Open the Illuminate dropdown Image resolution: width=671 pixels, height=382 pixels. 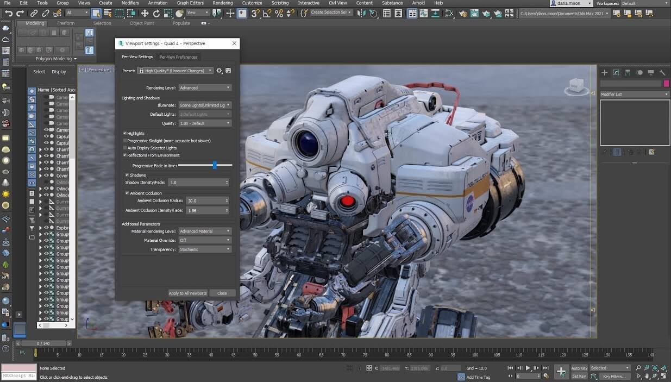pyautogui.click(x=205, y=105)
